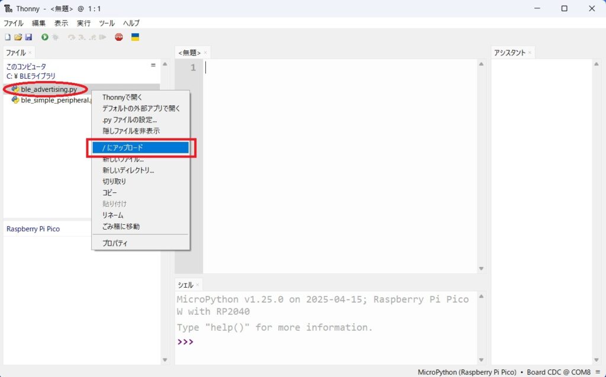Viewport: 606px width, 377px height.
Task: Close the アシスタント tab
Action: tap(530, 53)
